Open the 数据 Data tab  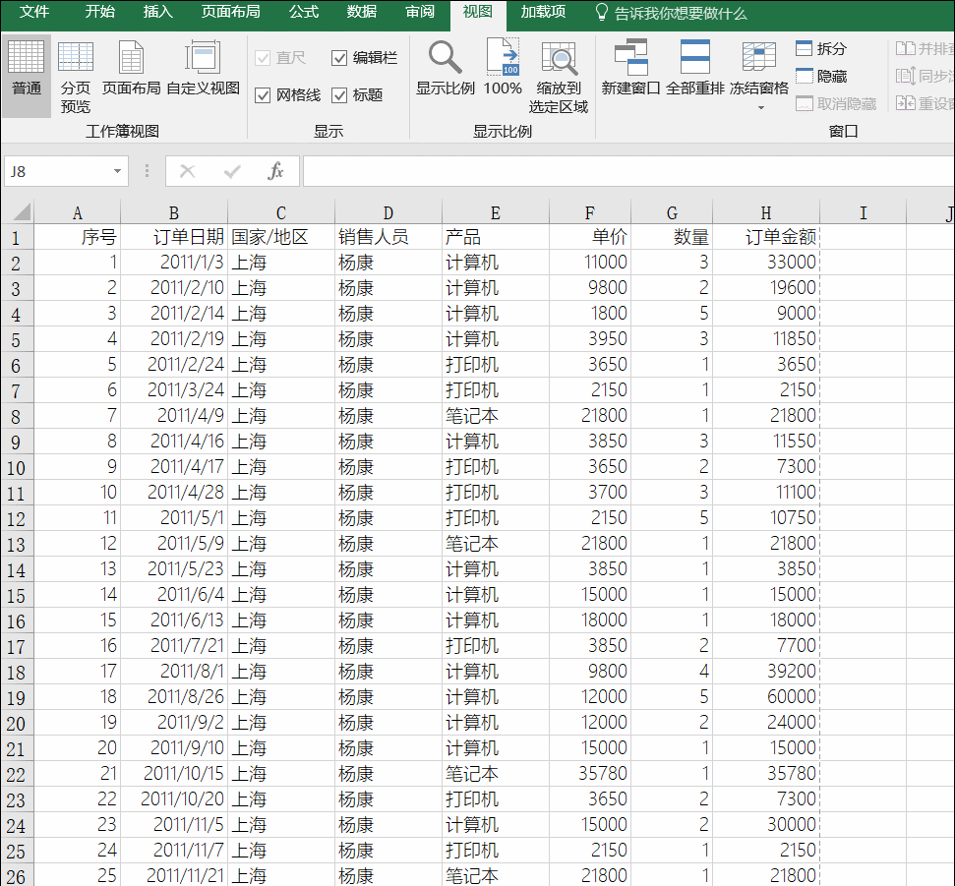361,12
